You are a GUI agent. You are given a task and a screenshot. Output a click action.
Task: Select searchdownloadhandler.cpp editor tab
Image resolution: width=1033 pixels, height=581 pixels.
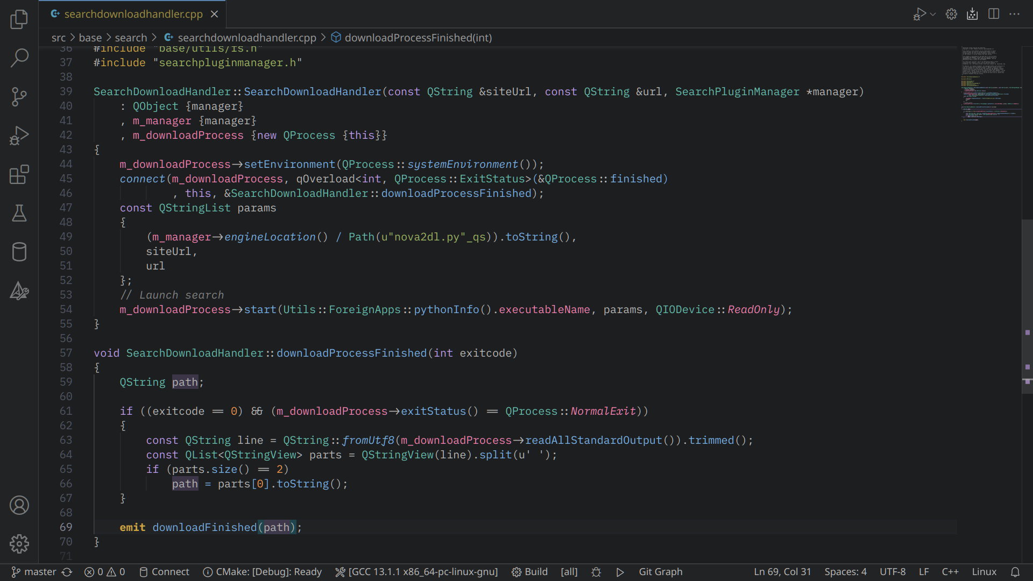[133, 14]
